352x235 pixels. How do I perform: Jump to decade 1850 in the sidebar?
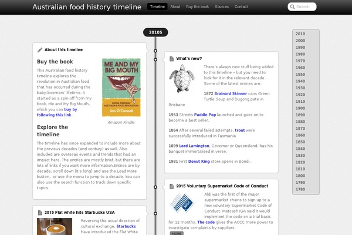(x=300, y=142)
